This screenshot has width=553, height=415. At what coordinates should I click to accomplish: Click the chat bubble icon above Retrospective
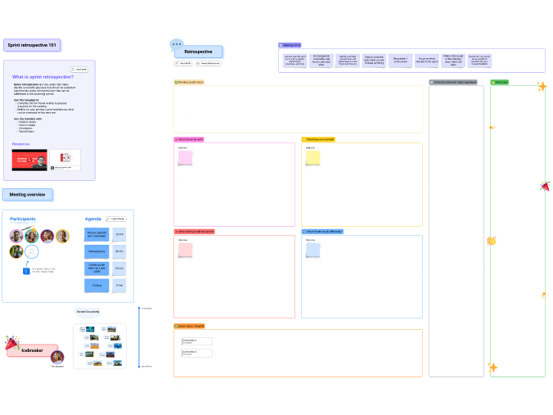(177, 44)
